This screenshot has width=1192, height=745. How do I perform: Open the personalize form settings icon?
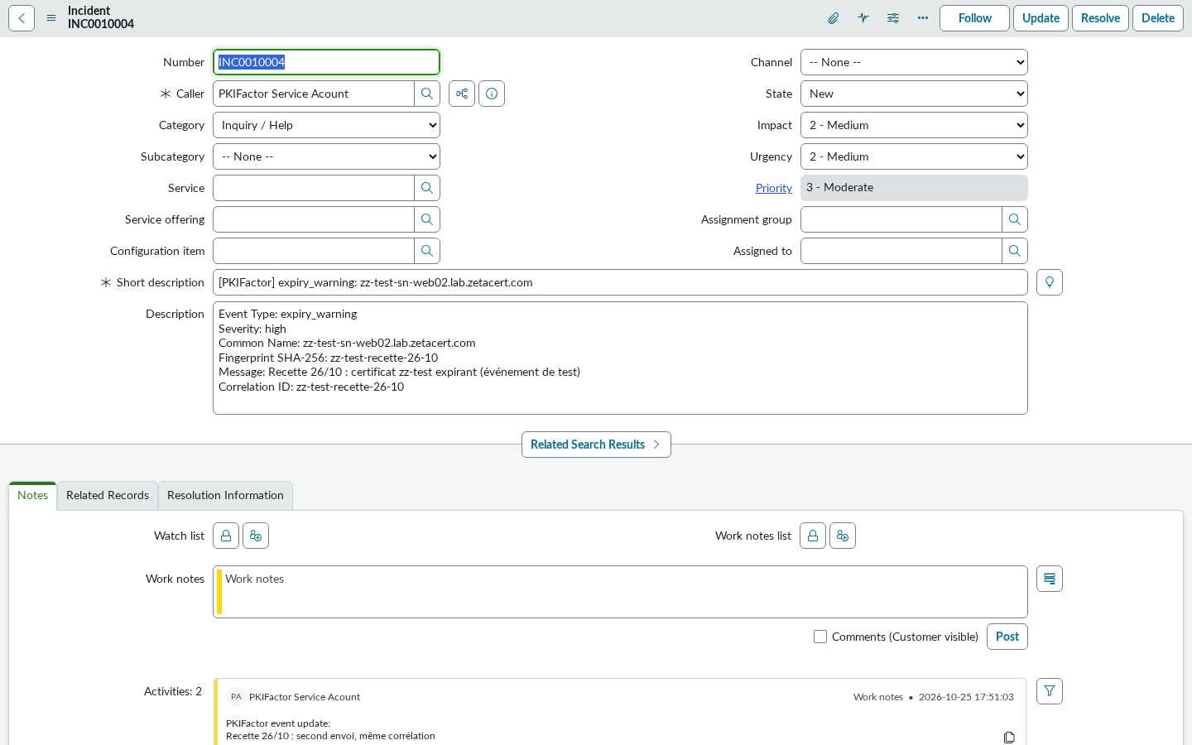pos(893,18)
